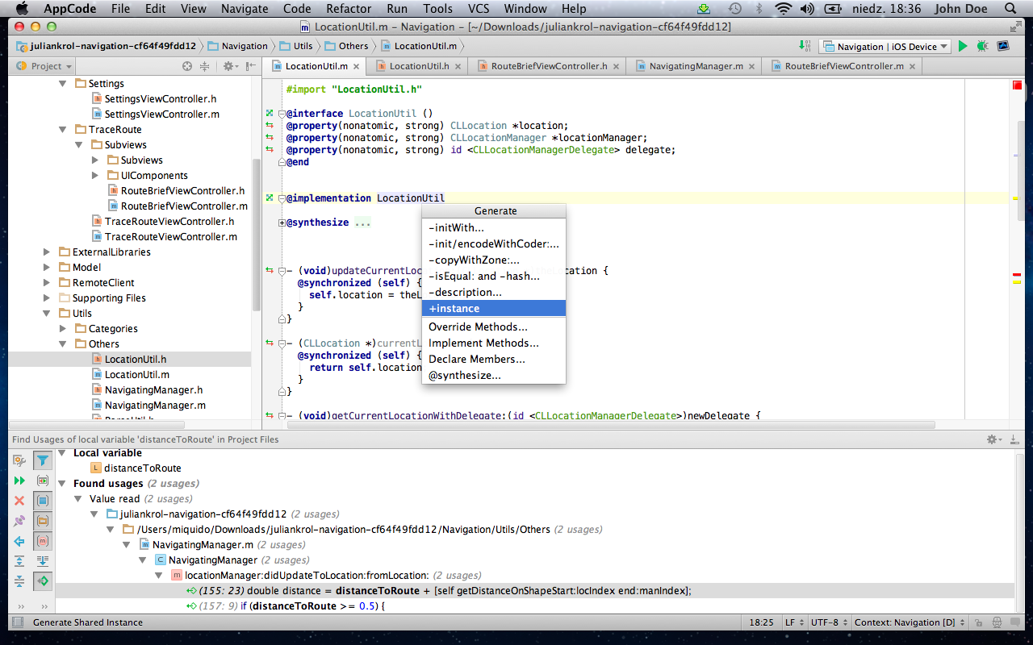This screenshot has width=1033, height=645.
Task: Choose Override Methods... in Generate popup
Action: click(494, 327)
